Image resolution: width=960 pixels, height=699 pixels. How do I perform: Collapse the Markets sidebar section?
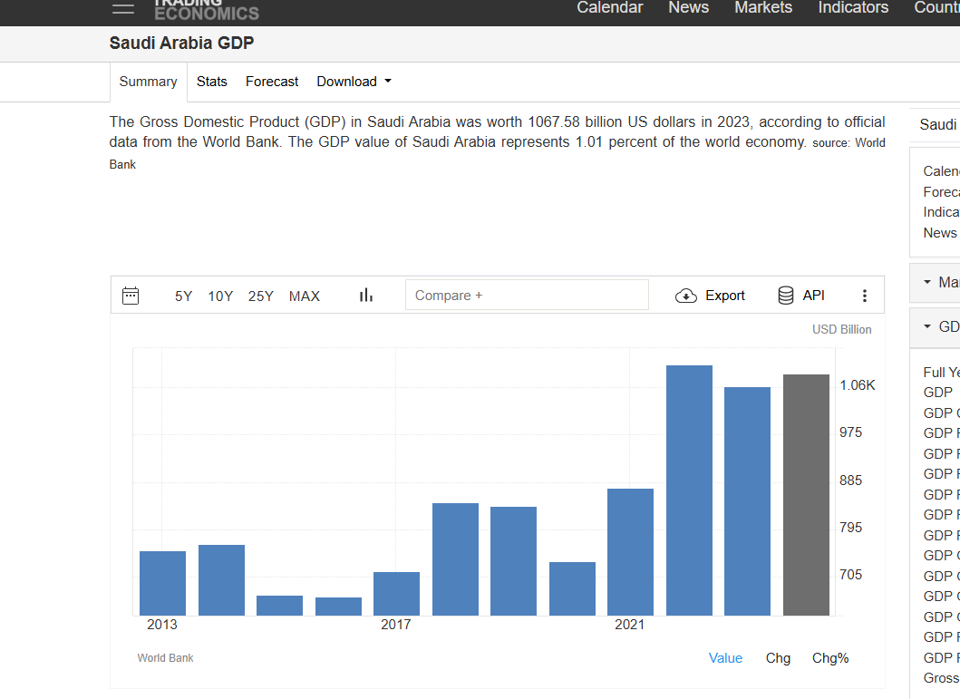(x=927, y=282)
